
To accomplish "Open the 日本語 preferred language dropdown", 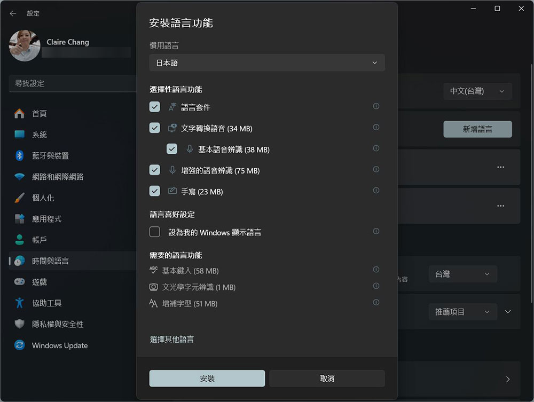I will (267, 62).
